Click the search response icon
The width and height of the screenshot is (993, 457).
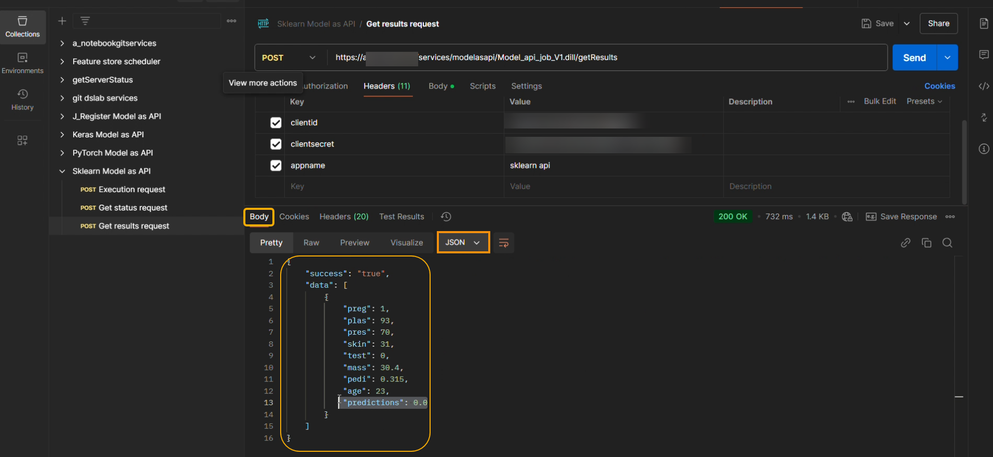click(x=947, y=243)
